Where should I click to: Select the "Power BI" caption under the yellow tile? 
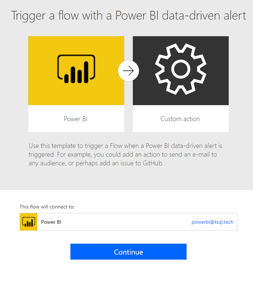tap(76, 119)
